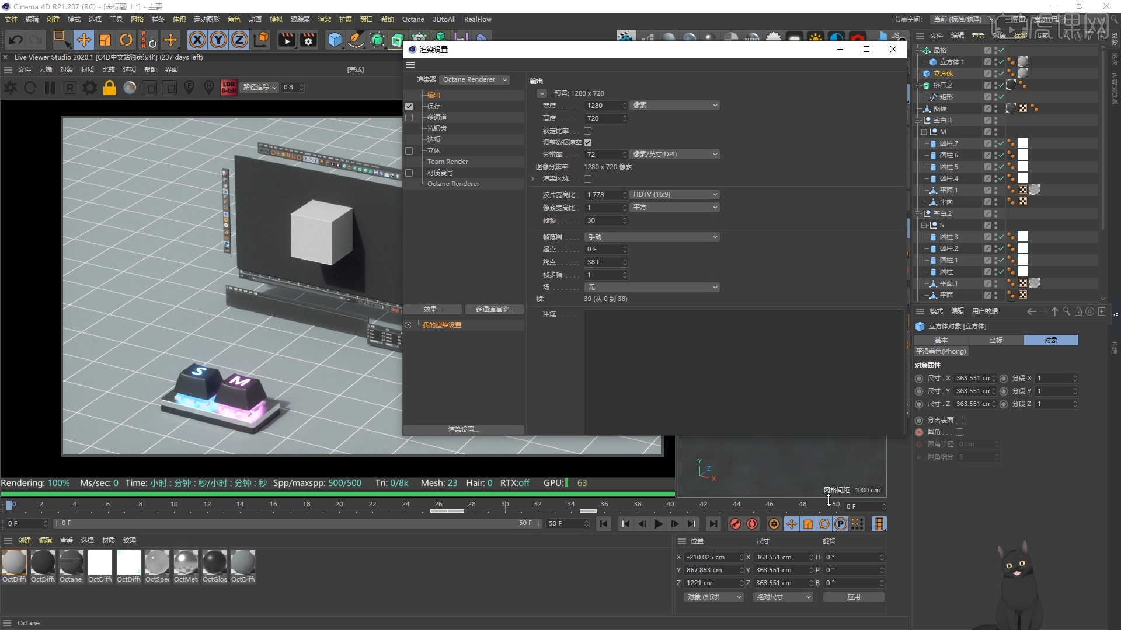1121x630 pixels.
Task: Enable the Material Override checkbox
Action: (x=409, y=173)
